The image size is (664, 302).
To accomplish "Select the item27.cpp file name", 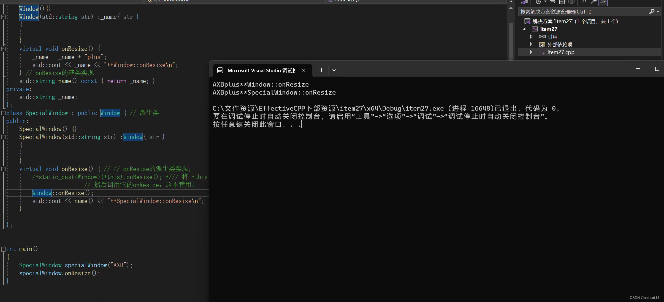I will tap(561, 52).
